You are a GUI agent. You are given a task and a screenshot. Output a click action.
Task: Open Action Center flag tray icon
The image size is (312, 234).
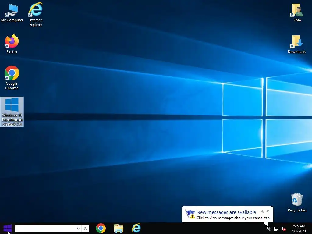click(269, 229)
